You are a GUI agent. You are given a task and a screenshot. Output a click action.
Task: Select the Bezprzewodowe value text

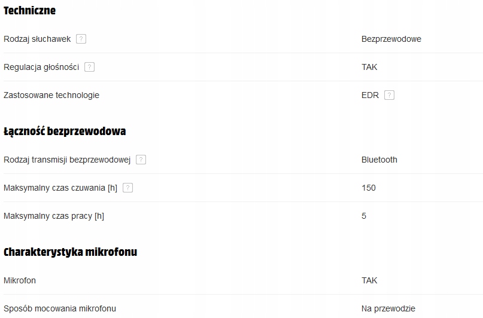coord(391,39)
